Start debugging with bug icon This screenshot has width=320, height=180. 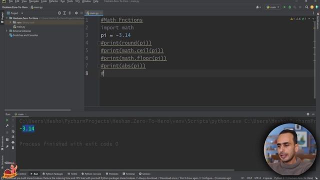coord(289,7)
